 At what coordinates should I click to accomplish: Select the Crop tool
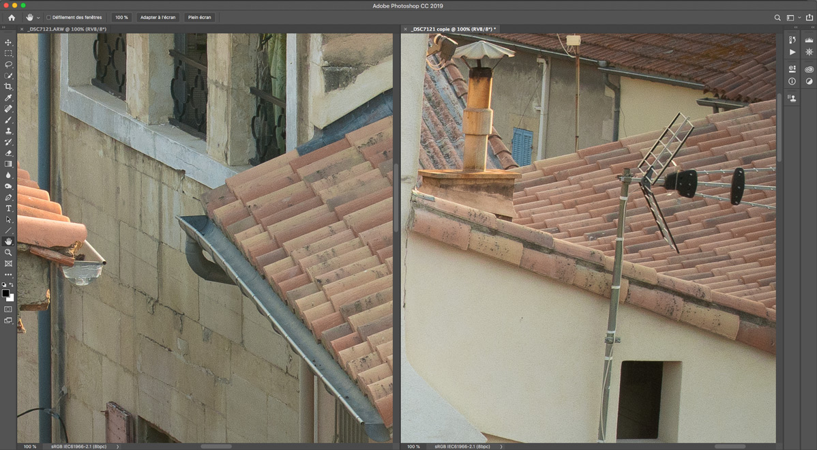tap(8, 87)
